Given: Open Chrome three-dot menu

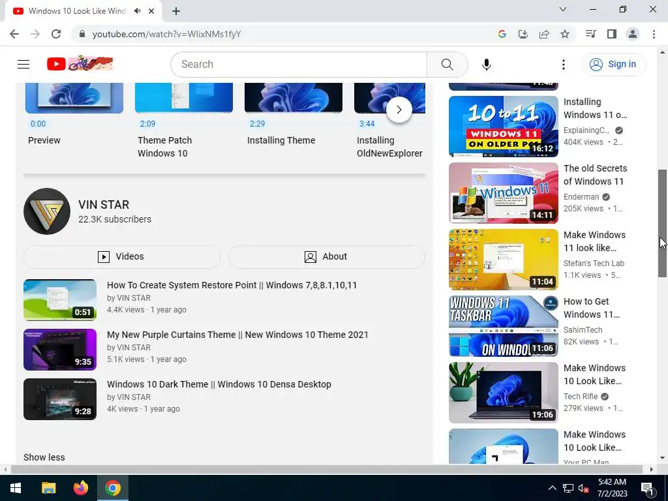Looking at the screenshot, I should point(654,34).
